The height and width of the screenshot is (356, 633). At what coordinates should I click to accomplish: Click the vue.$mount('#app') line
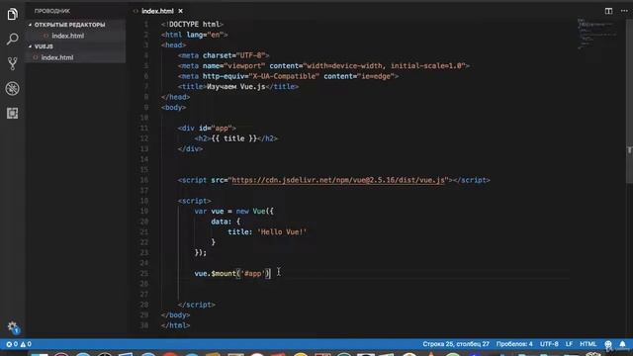[x=232, y=273]
